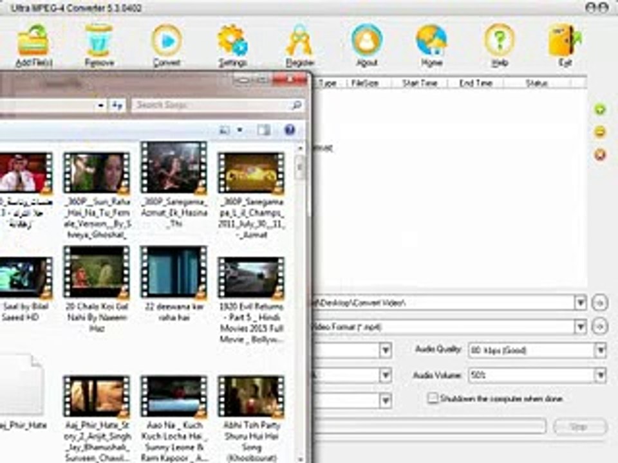Expand third left-side settings dropdown arrow
This screenshot has height=463, width=618.
(386, 401)
